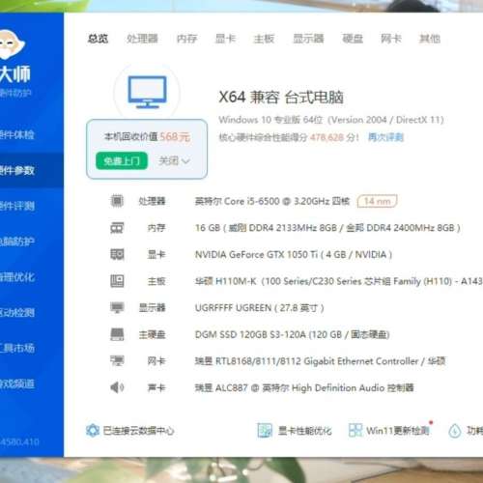Open the 主板 tab

(264, 39)
